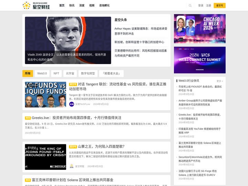Select the 元宇宙 category tab

[70, 73]
